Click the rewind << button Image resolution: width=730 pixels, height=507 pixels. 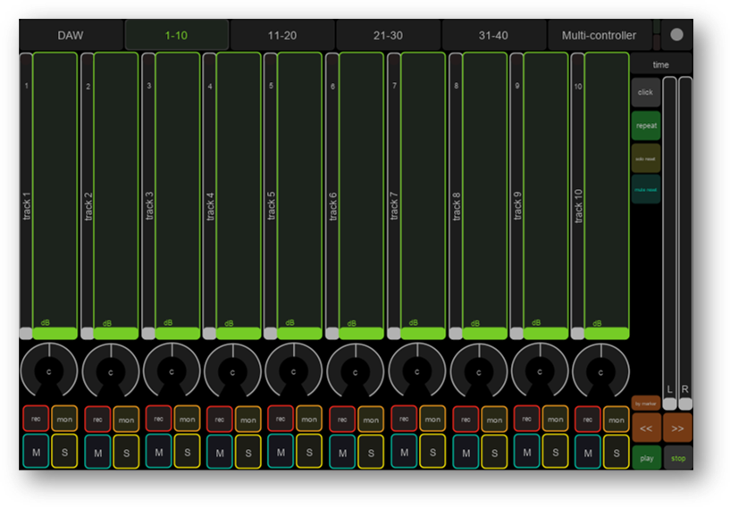coord(646,428)
